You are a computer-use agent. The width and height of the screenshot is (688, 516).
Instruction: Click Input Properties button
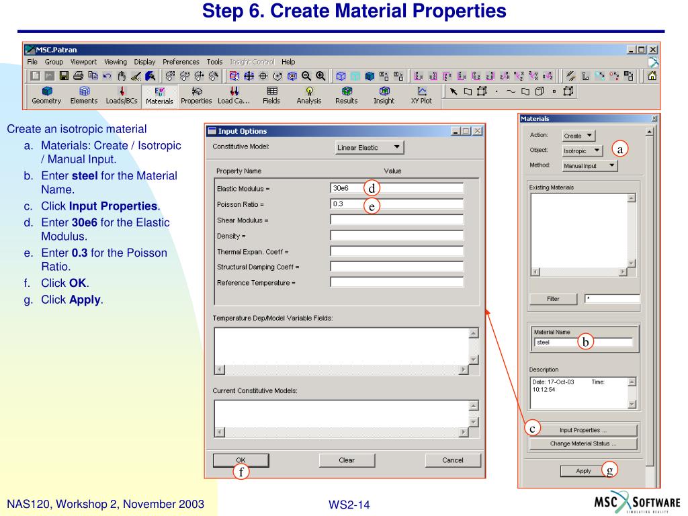click(x=583, y=430)
